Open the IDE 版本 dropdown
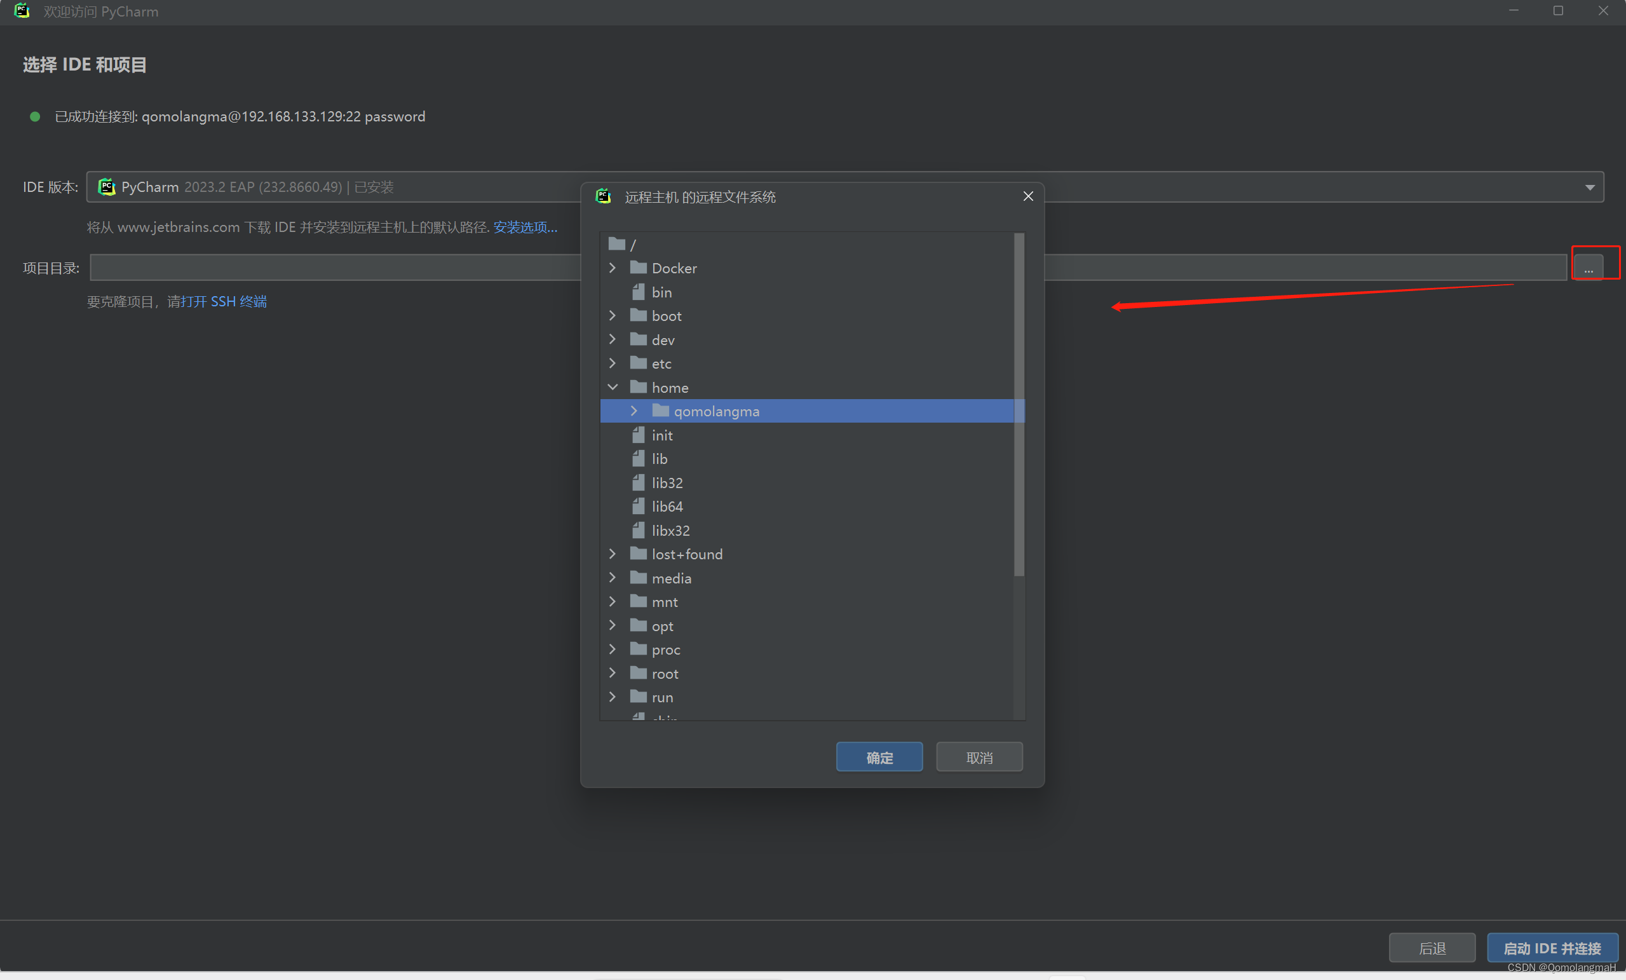1626x980 pixels. 1590,187
